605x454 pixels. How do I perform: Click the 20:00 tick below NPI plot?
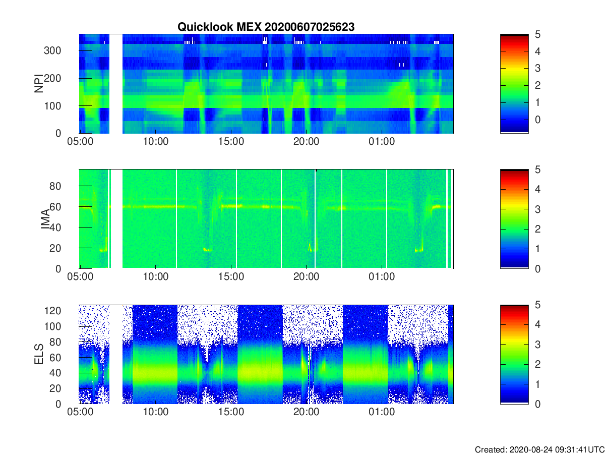307,142
